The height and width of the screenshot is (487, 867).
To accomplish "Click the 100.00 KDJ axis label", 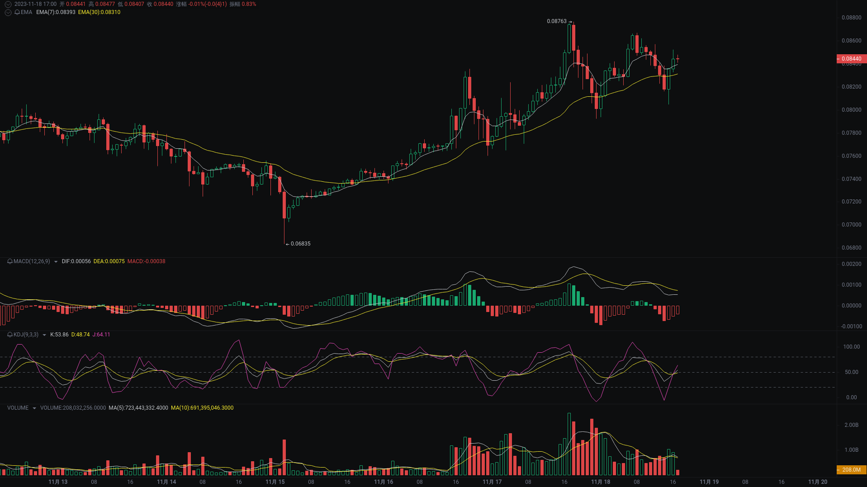I will click(851, 347).
